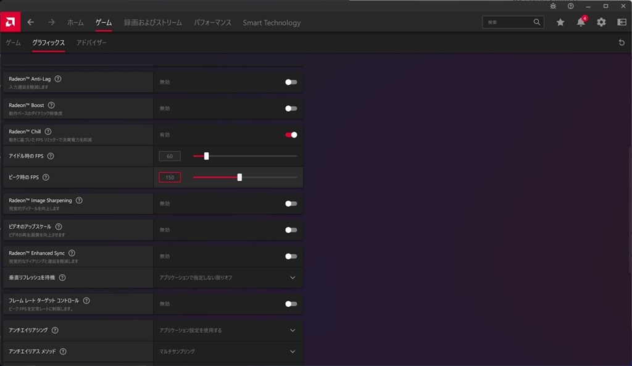Show help for Radeon Enhanced Sync
Image resolution: width=632 pixels, height=366 pixels.
pyautogui.click(x=72, y=253)
